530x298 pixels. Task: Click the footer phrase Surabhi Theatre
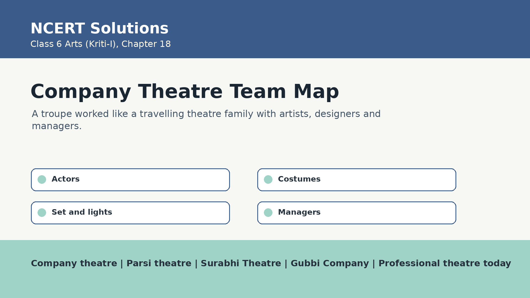(241, 264)
